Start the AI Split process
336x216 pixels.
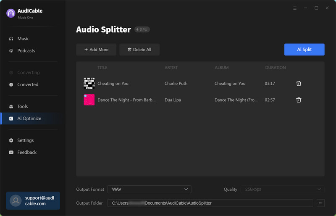(x=304, y=50)
